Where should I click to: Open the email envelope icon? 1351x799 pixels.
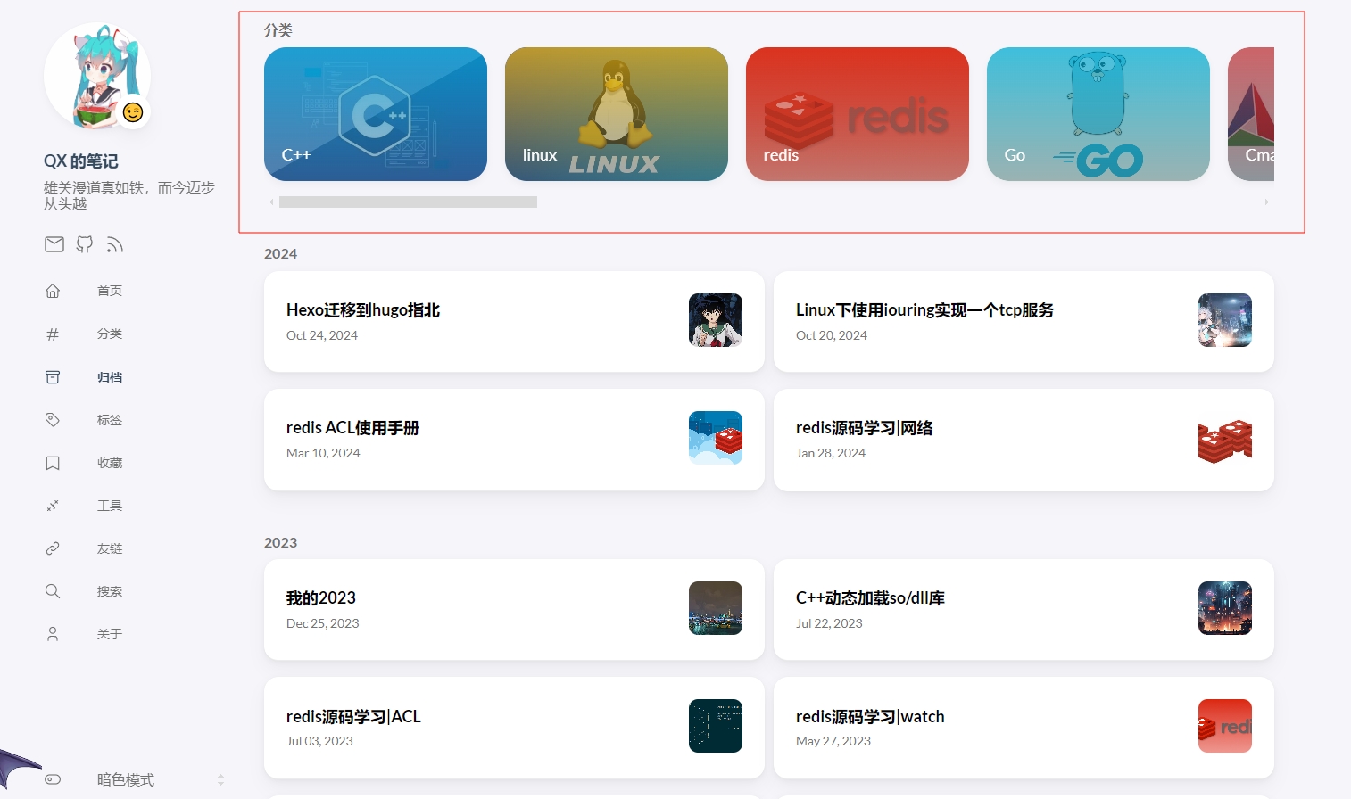54,244
